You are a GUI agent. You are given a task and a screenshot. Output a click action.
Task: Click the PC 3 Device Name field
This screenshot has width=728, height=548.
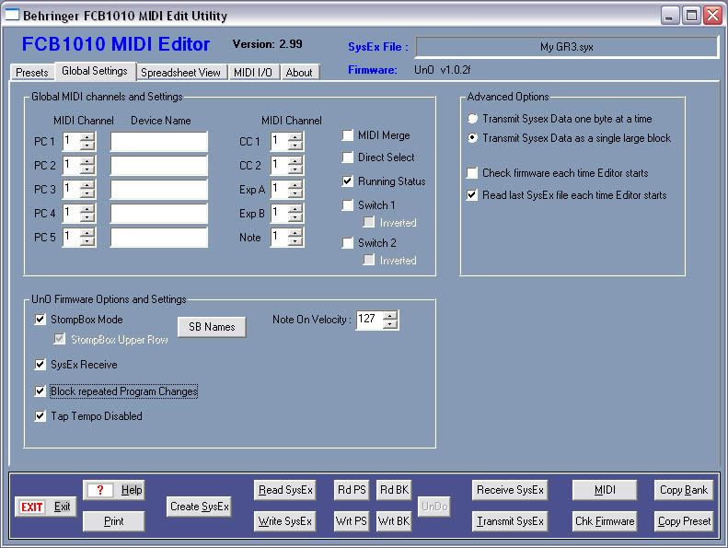[x=159, y=189]
